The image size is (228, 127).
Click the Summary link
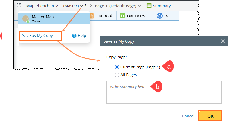[162, 6]
